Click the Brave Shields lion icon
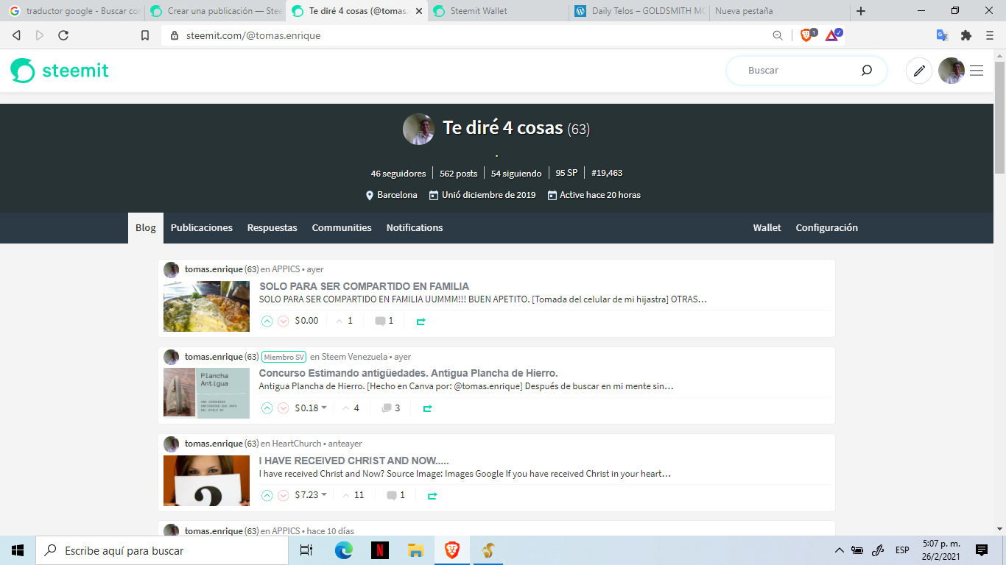This screenshot has height=565, width=1006. pyautogui.click(x=807, y=35)
